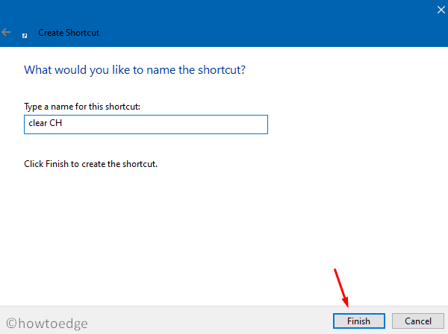Click the back arrow in the wizard header
This screenshot has width=448, height=334.
(6, 32)
